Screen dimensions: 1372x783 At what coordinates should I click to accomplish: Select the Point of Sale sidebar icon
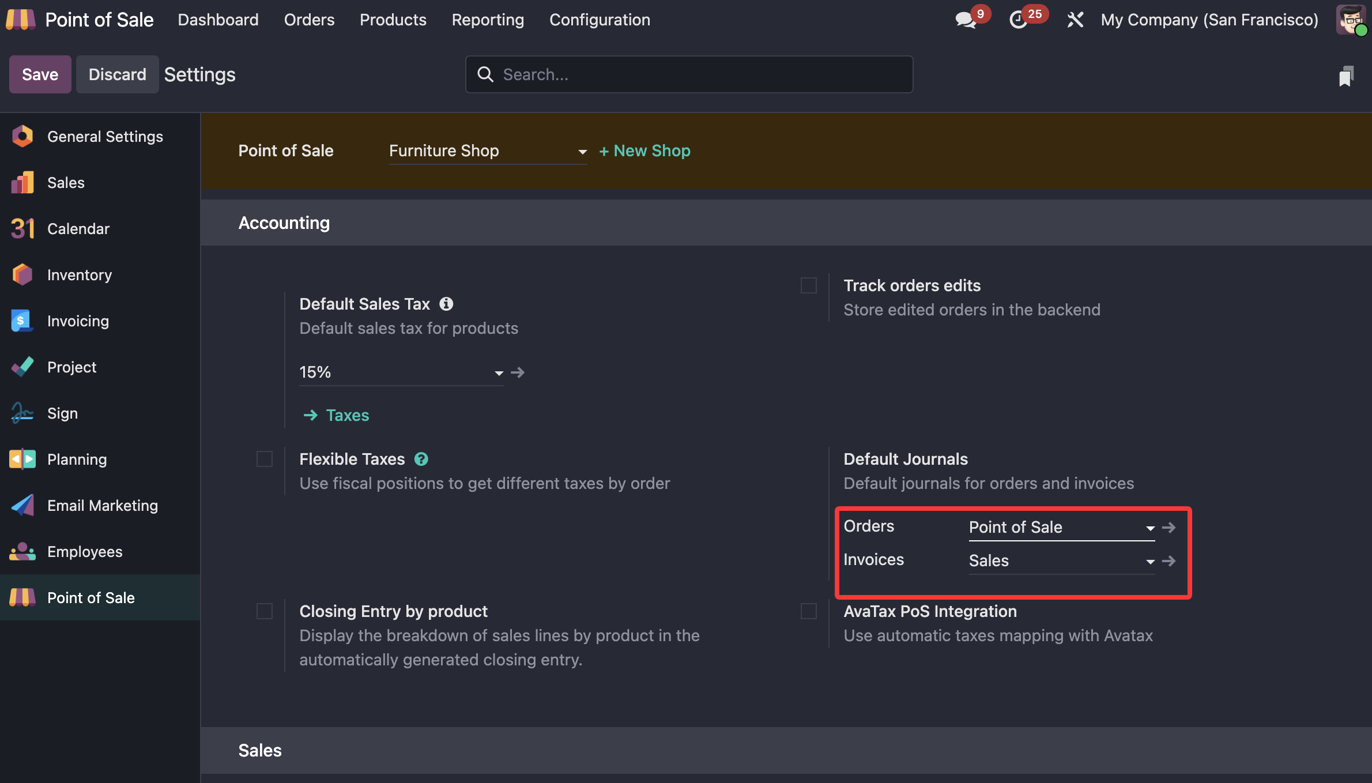tap(22, 597)
